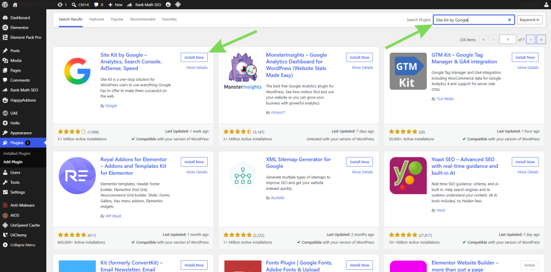Open the Keyword search type dropdown
Image resolution: width=551 pixels, height=272 pixels.
[x=529, y=20]
